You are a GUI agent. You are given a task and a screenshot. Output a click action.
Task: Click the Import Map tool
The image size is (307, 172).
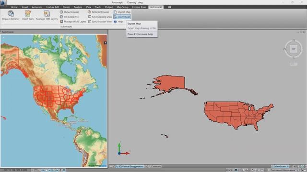pos(122,12)
